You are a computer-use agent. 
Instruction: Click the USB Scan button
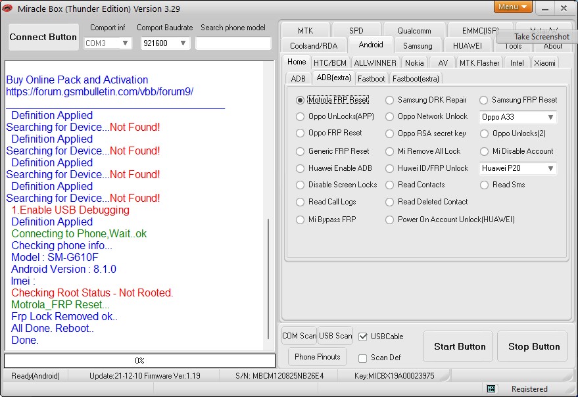335,336
